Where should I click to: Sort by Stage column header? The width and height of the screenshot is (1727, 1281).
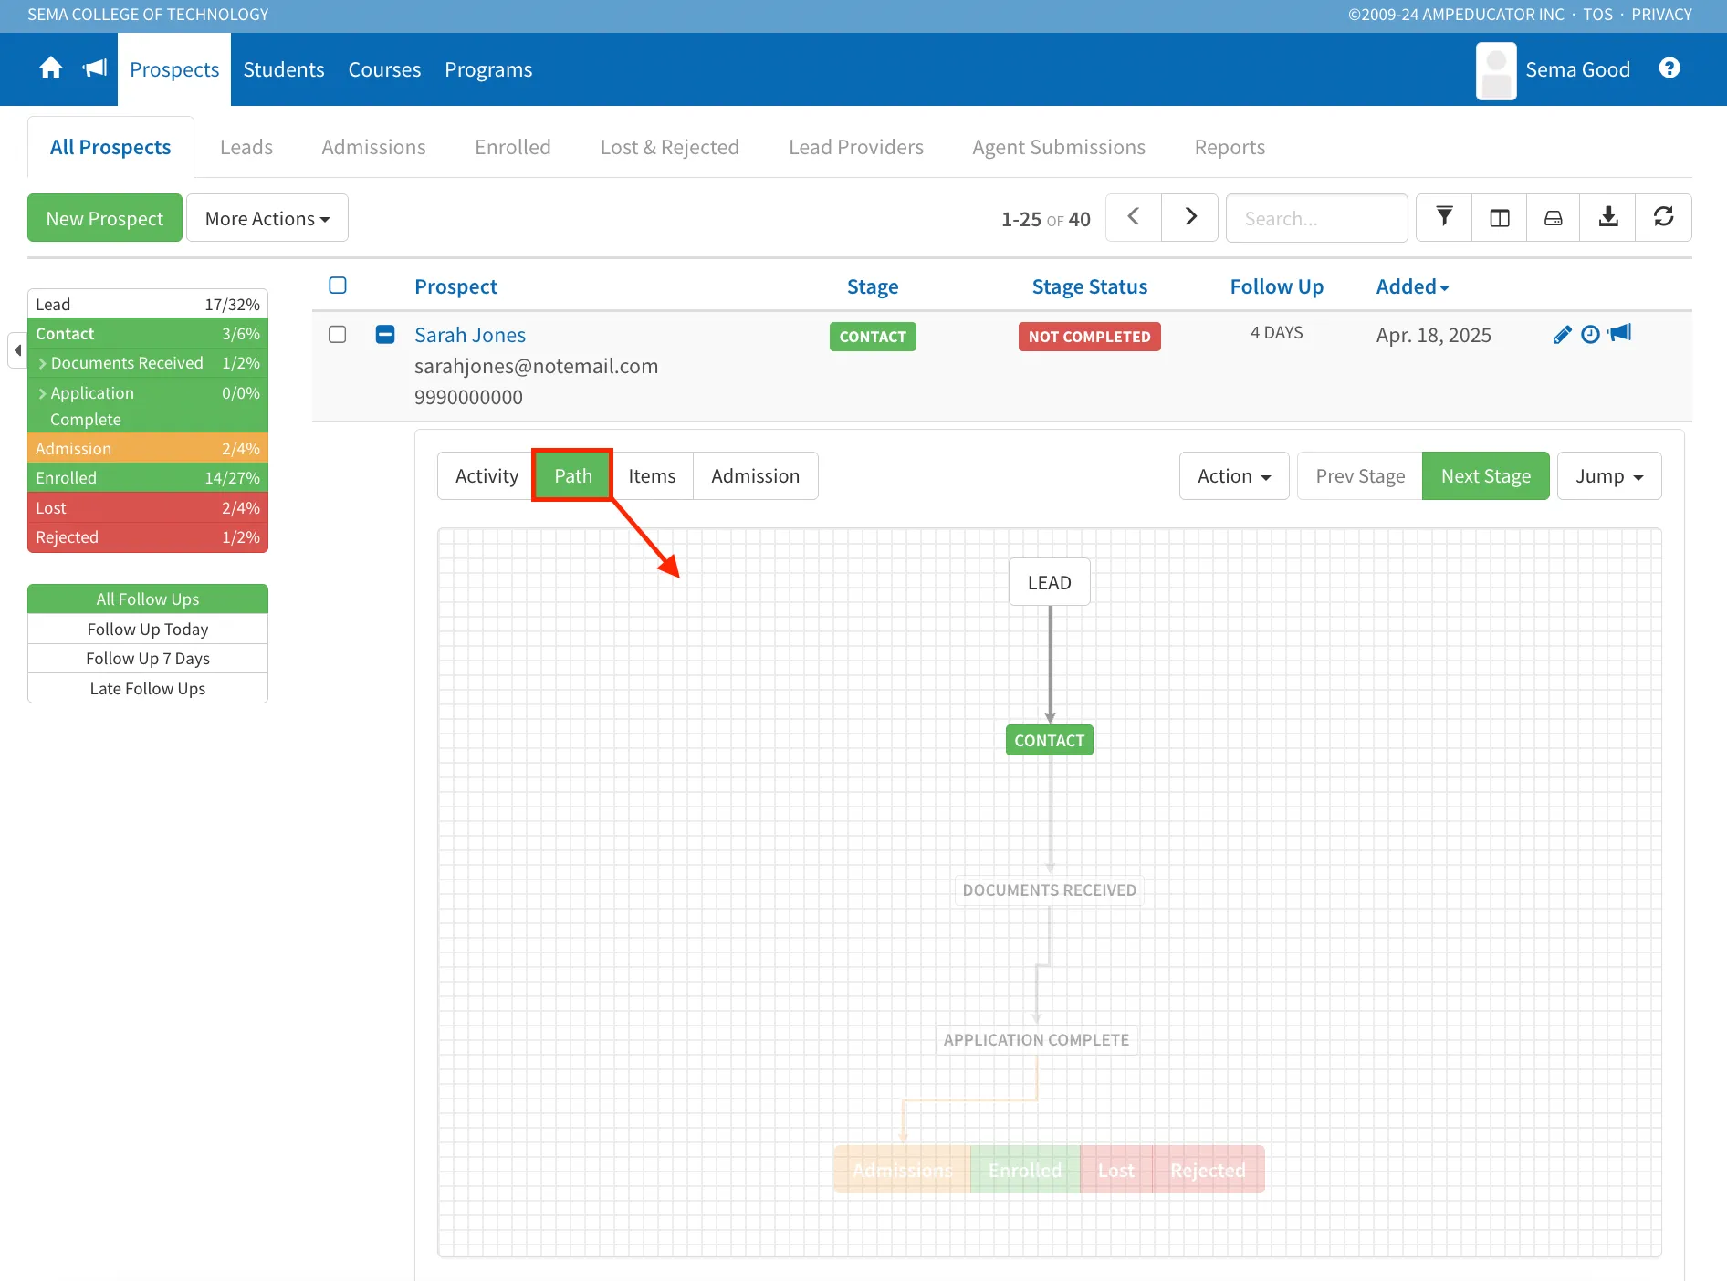[x=873, y=286]
